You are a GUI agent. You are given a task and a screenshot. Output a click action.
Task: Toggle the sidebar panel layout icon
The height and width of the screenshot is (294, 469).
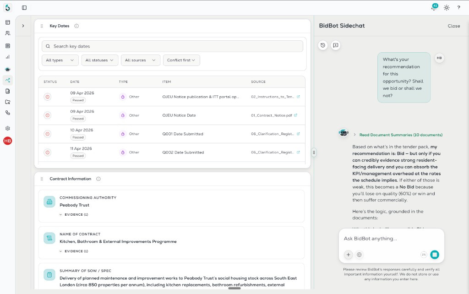tap(24, 8)
